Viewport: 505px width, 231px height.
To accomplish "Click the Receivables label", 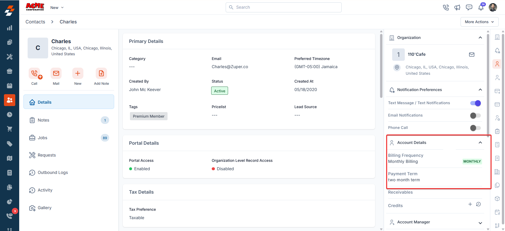I will [x=400, y=192].
